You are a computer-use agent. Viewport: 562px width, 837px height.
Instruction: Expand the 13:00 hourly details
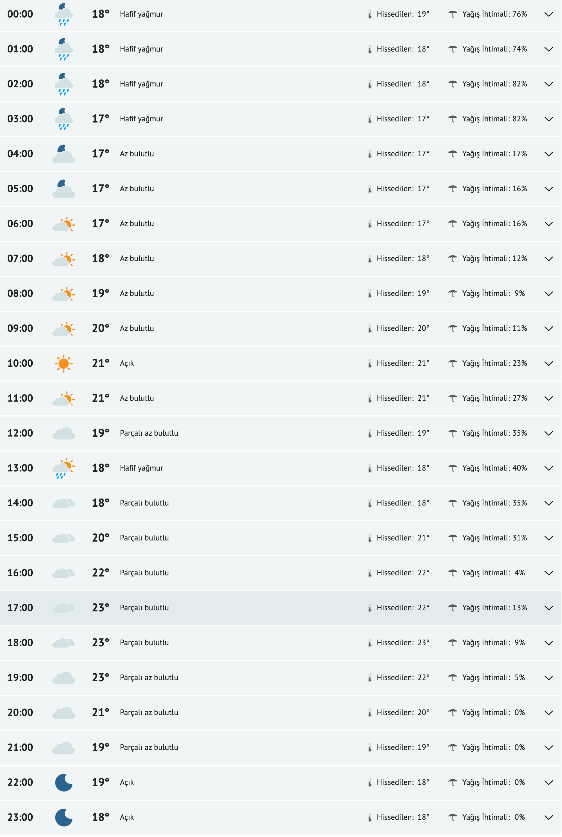coord(549,468)
